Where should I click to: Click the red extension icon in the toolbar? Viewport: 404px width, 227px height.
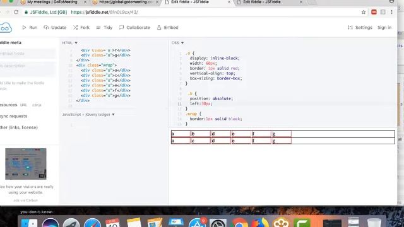[374, 12]
